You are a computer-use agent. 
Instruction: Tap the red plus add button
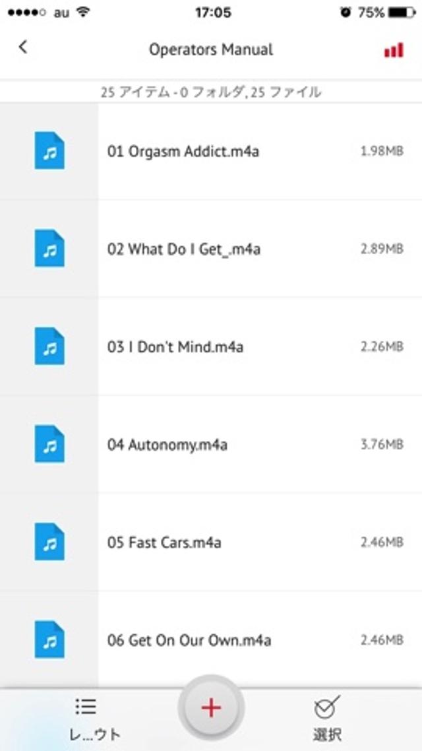211,708
